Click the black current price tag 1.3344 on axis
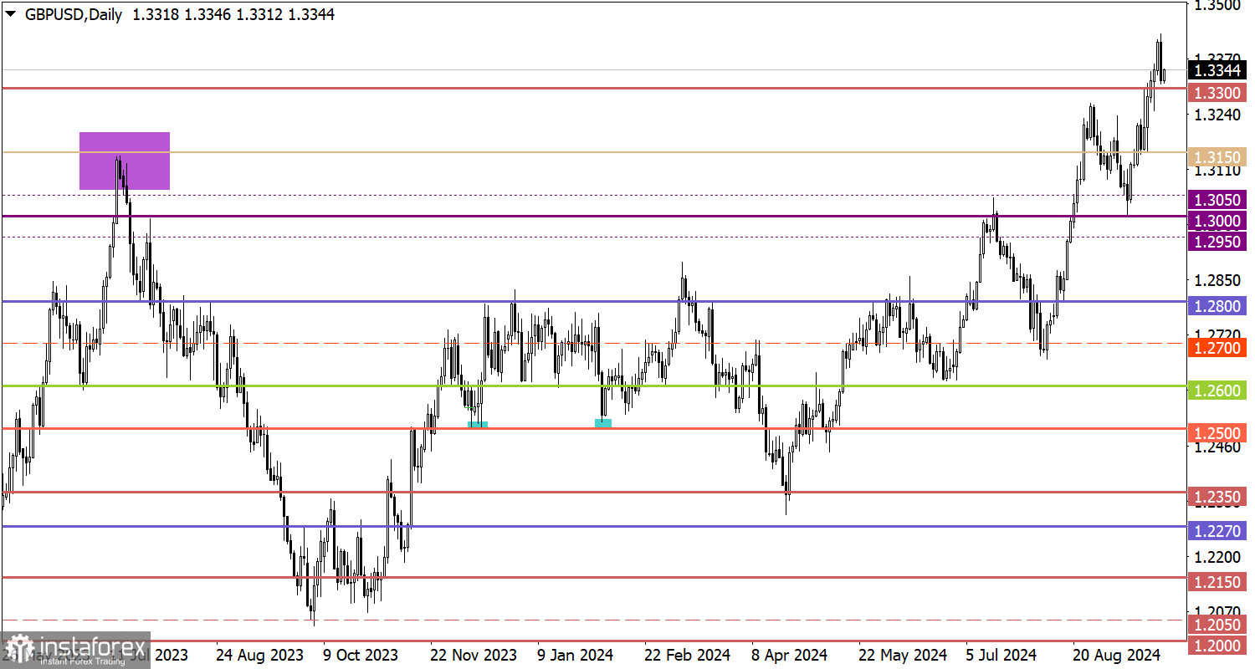This screenshot has width=1255, height=669. click(1217, 69)
